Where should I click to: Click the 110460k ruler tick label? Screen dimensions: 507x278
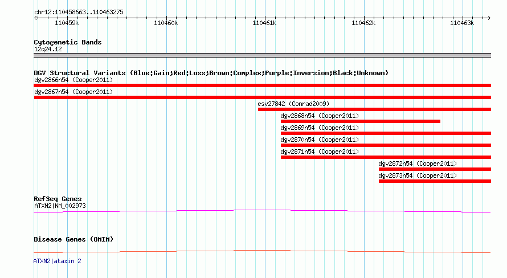[x=166, y=23]
